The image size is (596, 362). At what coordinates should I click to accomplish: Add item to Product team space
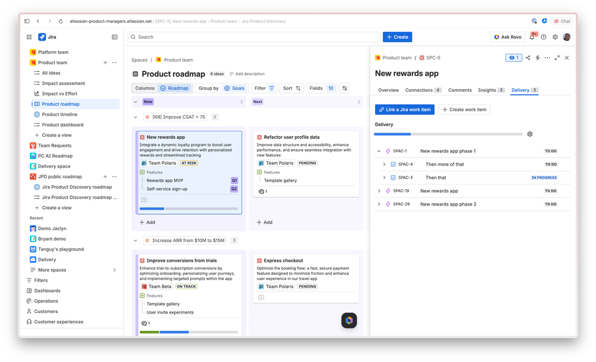tap(105, 62)
